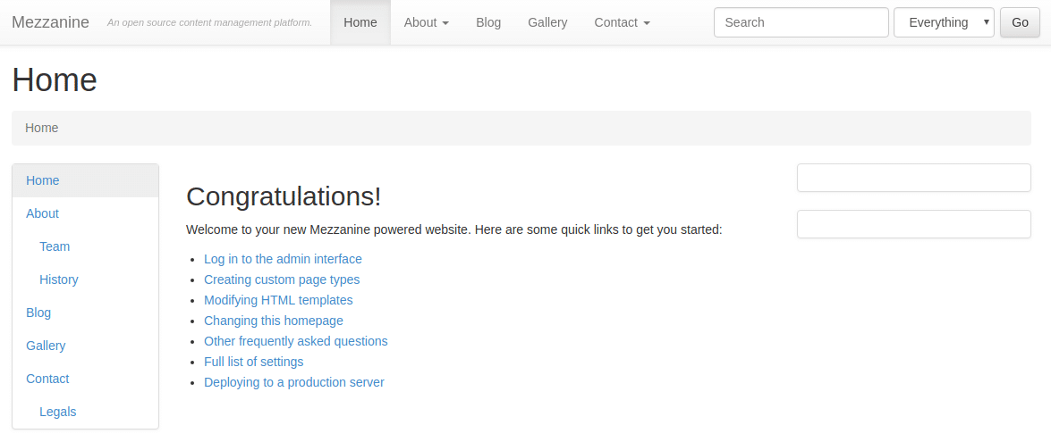1051x442 pixels.
Task: Click the site tagline 'An open source content management platform.'
Action: (x=210, y=22)
